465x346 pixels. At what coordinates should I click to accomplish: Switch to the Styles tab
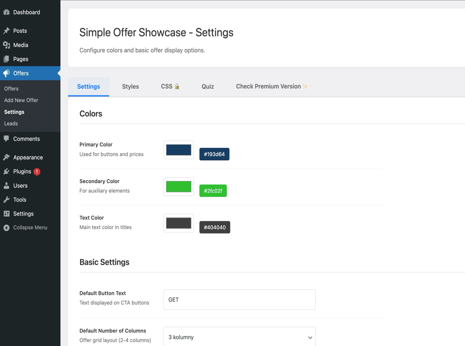tap(130, 86)
